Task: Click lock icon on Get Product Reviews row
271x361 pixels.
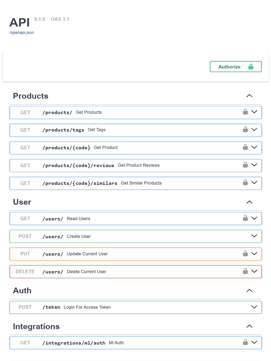Action: pos(245,165)
